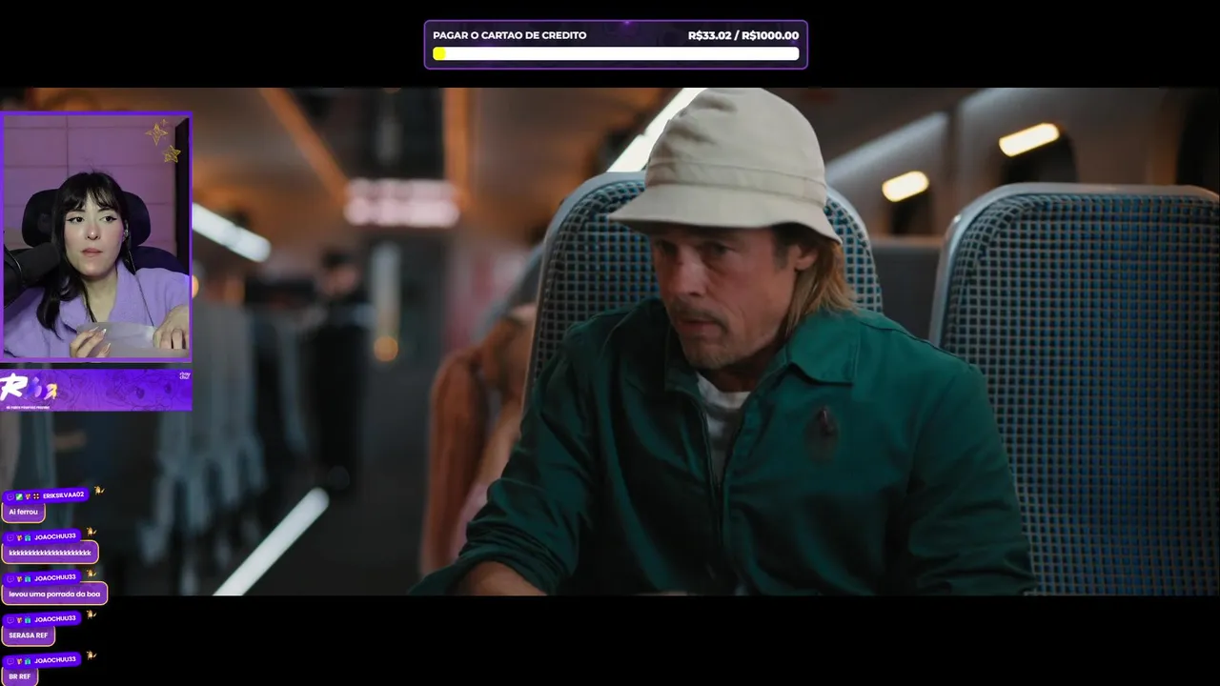Click the gift badge above the 'SERASA REF' message

pos(28,619)
